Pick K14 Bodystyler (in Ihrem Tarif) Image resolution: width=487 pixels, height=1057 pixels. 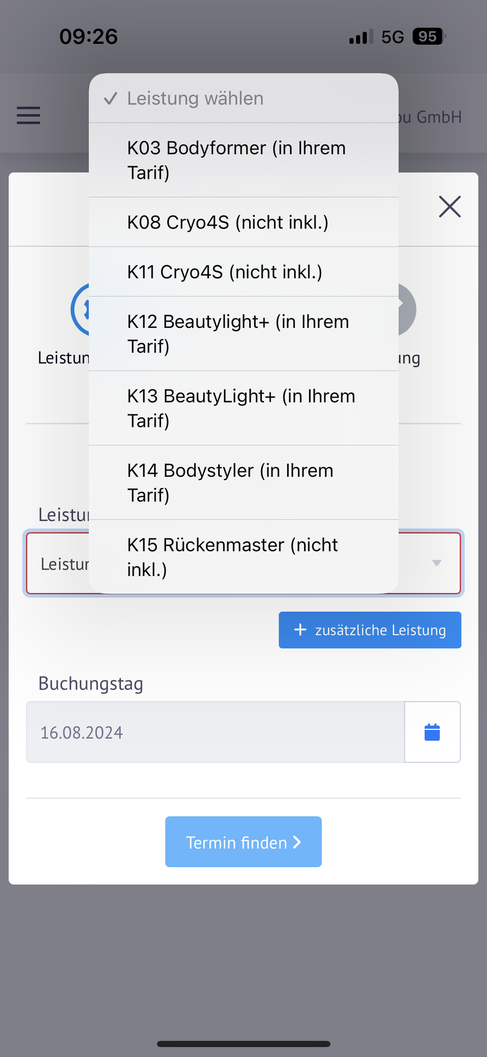[x=244, y=483]
